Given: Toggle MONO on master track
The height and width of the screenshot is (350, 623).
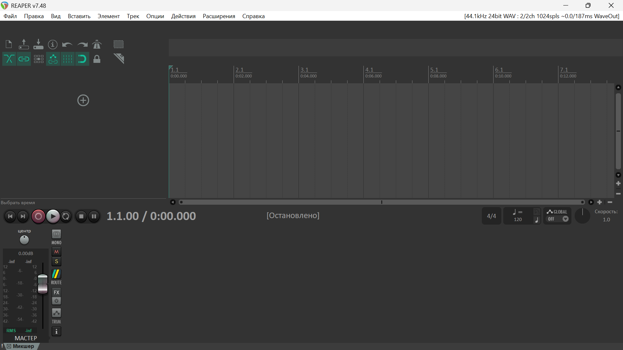Looking at the screenshot, I should pos(56,234).
